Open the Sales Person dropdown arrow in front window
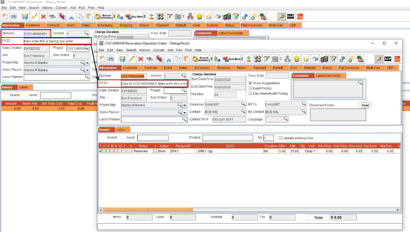Screen dimensions: 410x232 [x=185, y=113]
